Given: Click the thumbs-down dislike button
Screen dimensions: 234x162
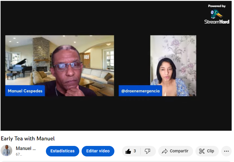Looking at the screenshot, I should click(148, 151).
